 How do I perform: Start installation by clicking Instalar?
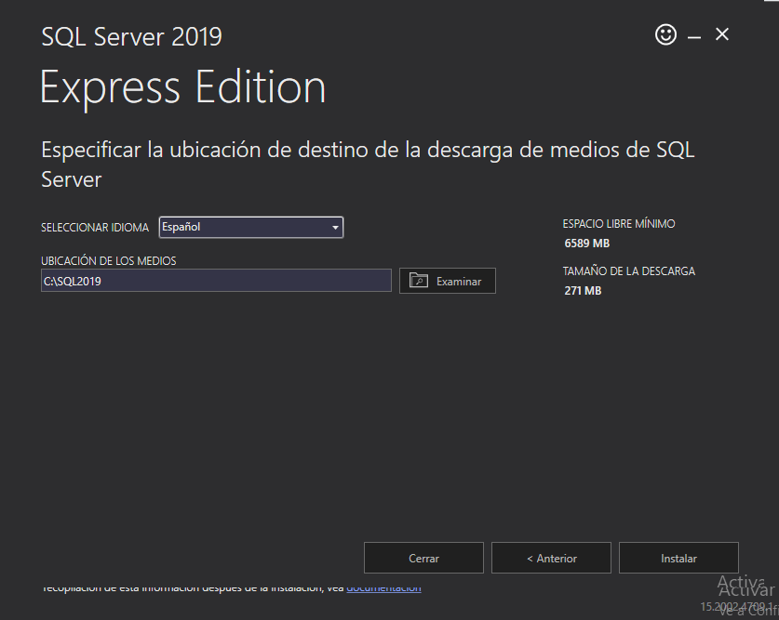click(x=678, y=557)
